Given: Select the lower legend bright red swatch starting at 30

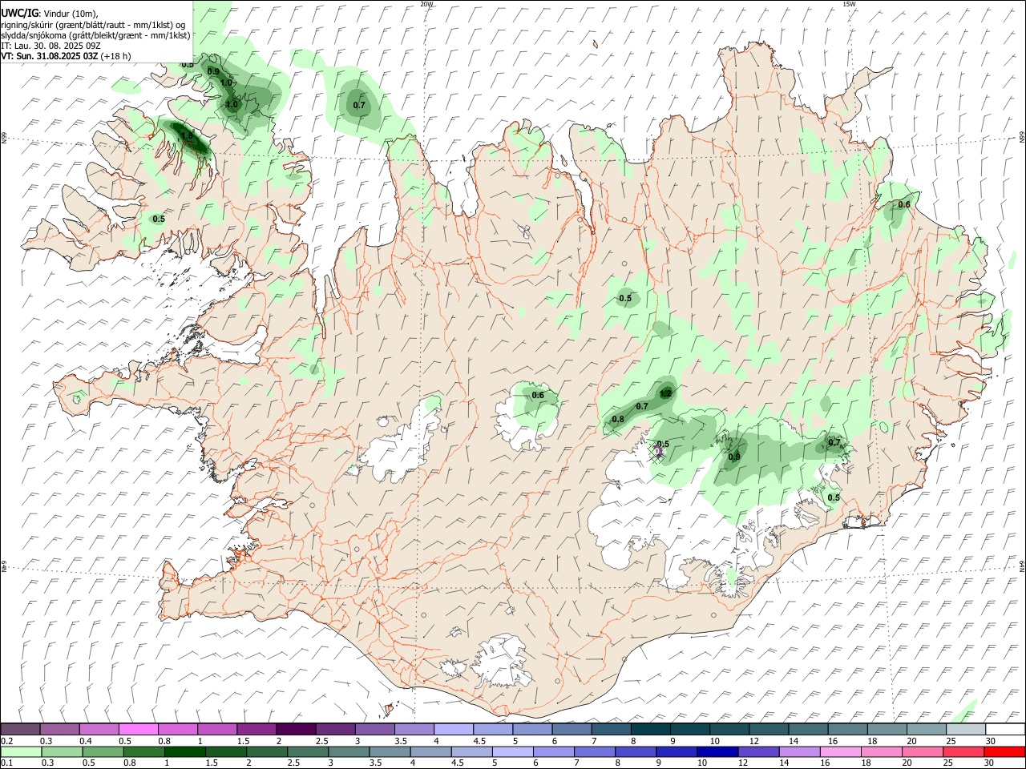Looking at the screenshot, I should [1004, 751].
